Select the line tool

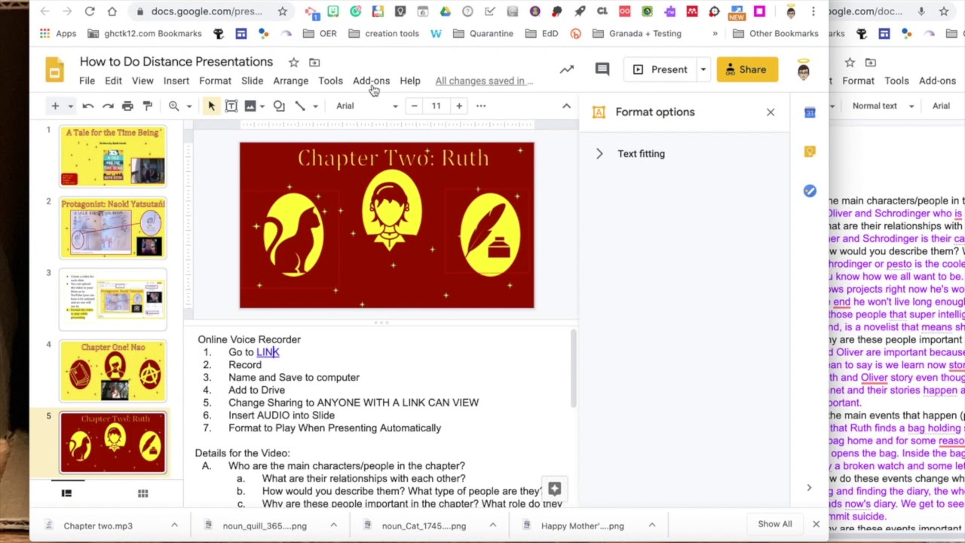coord(300,106)
